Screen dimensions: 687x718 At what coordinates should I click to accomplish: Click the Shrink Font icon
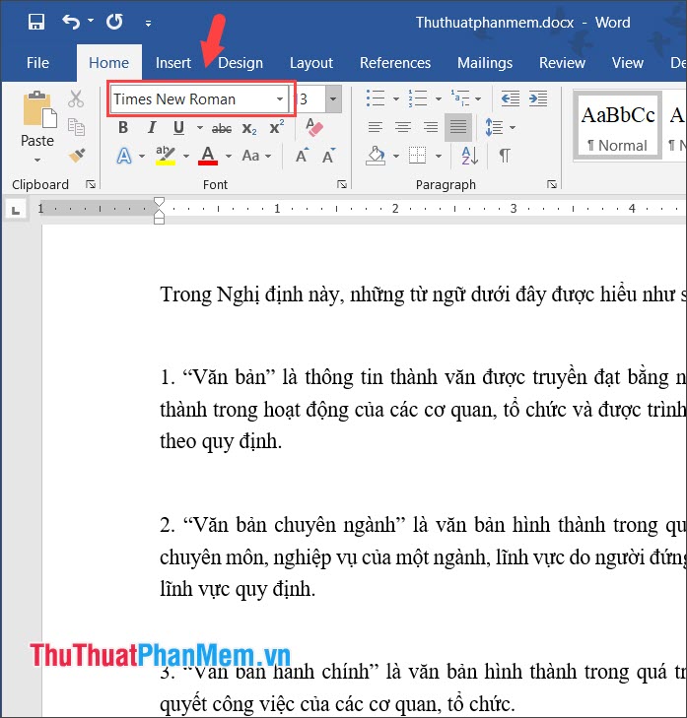[x=328, y=156]
